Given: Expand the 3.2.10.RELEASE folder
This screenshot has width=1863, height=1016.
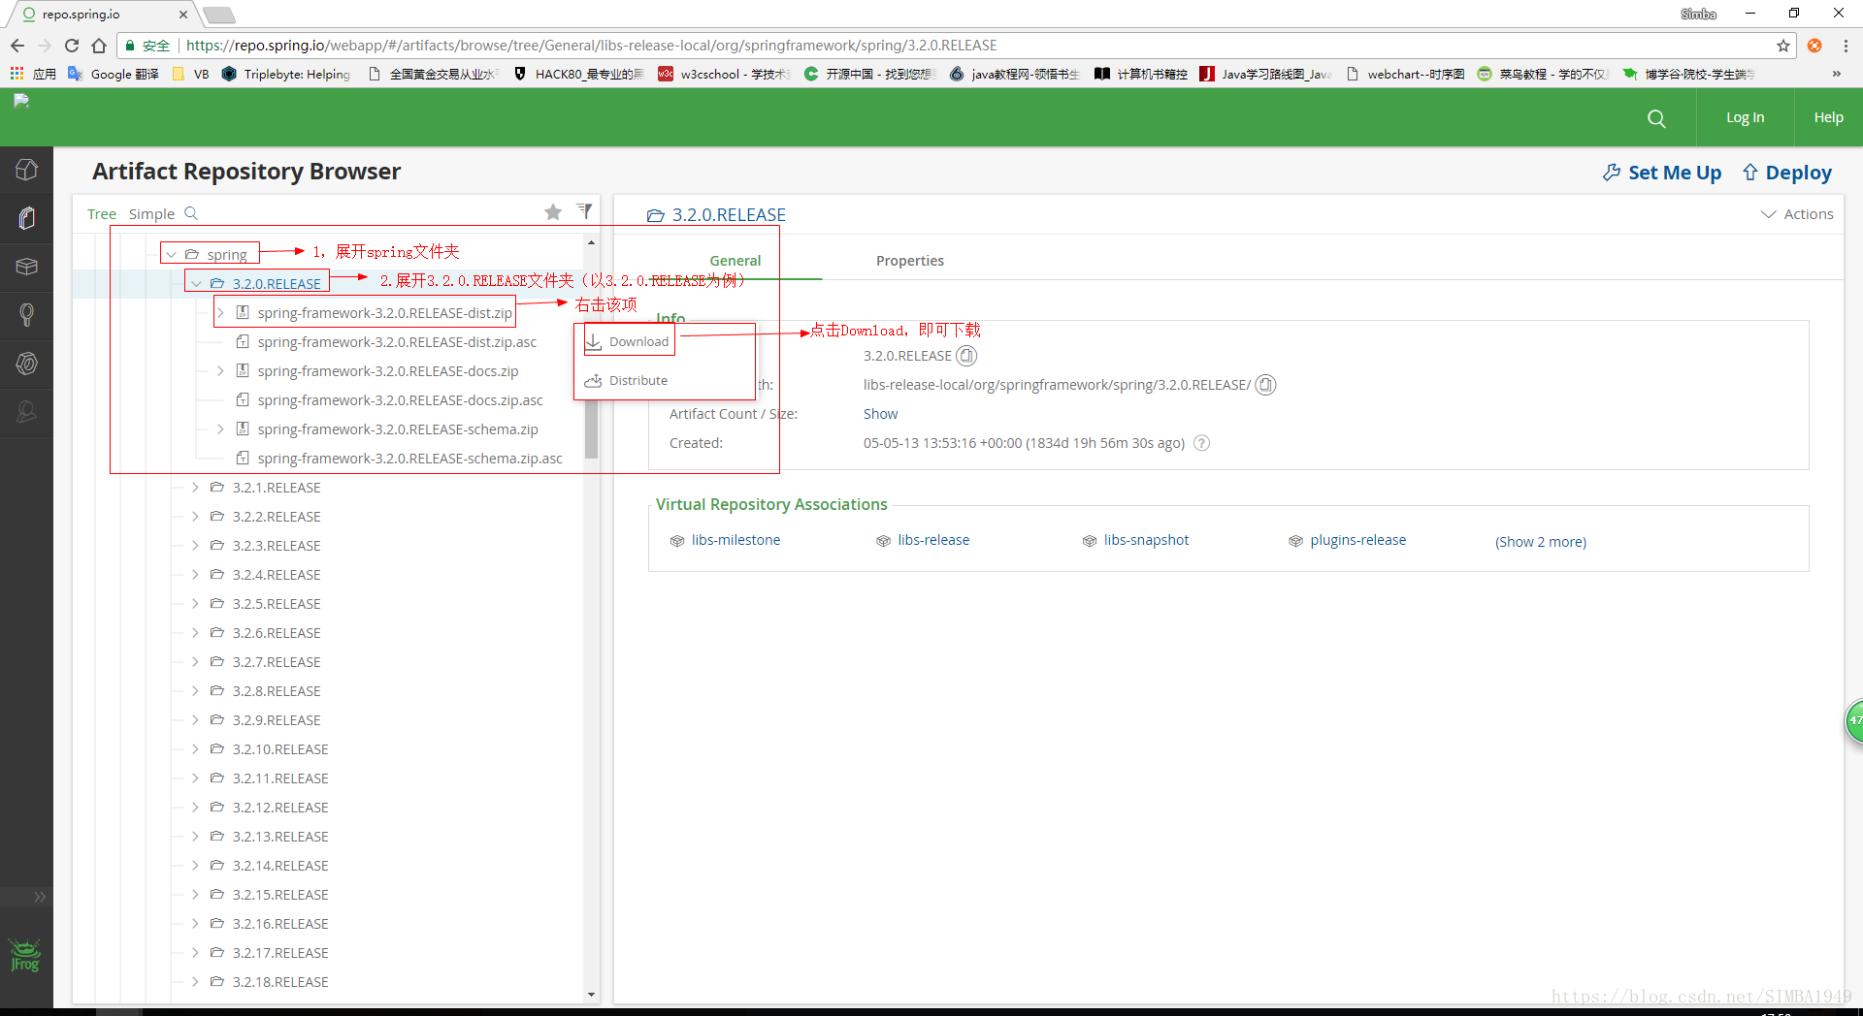Looking at the screenshot, I should [x=195, y=748].
